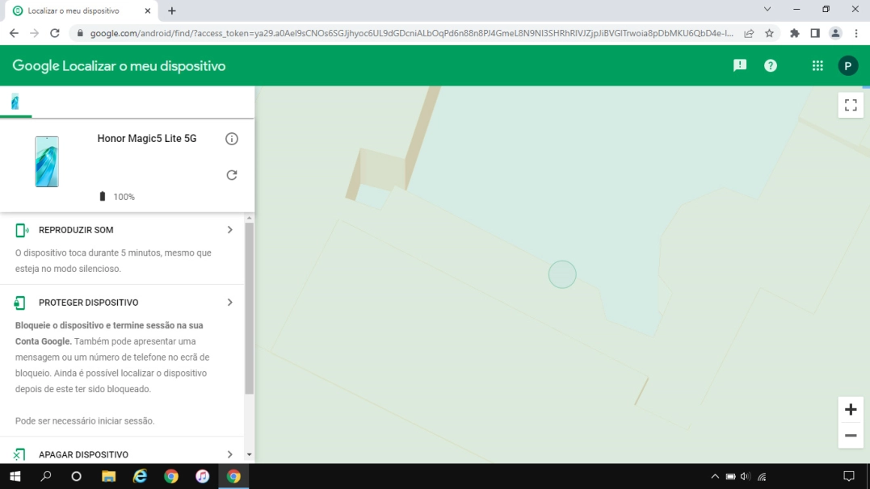Image resolution: width=870 pixels, height=489 pixels.
Task: Open the Google account avatar
Action: click(847, 66)
